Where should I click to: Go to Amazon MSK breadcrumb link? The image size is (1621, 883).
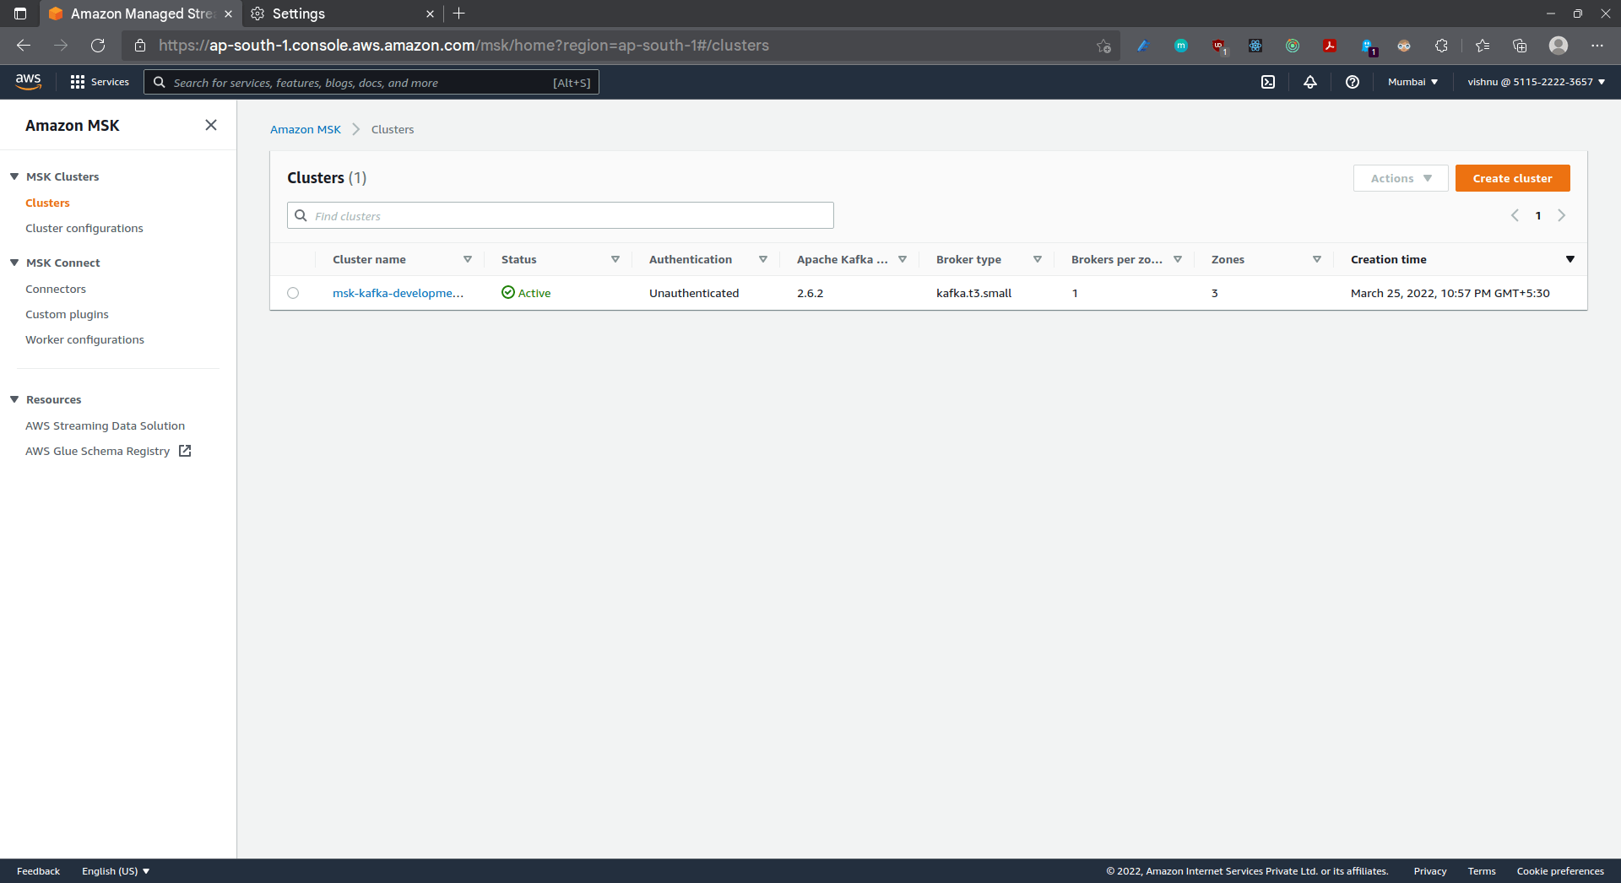coord(306,129)
